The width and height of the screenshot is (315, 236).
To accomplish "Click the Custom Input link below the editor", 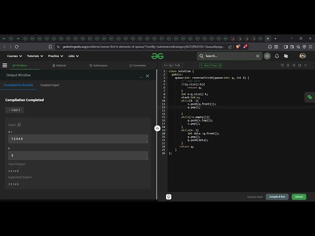I will [x=255, y=197].
